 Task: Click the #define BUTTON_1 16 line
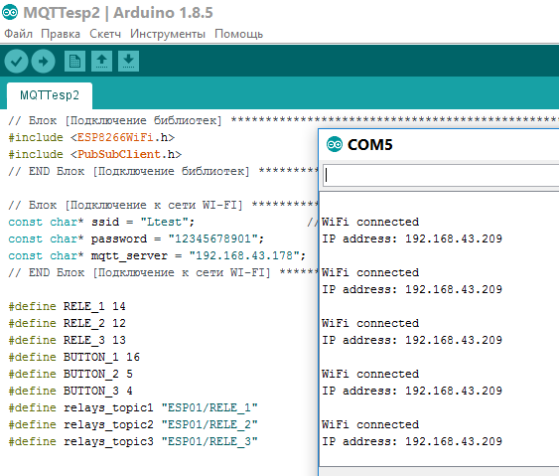[74, 357]
